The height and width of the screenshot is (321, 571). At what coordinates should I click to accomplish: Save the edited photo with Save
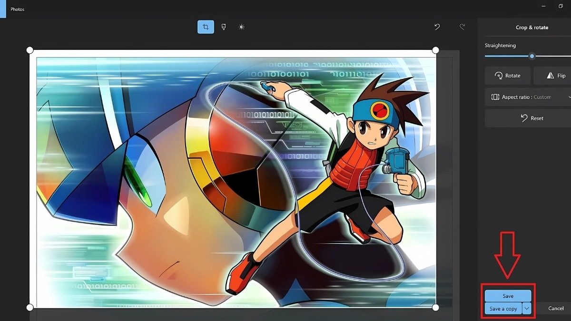[x=508, y=296]
